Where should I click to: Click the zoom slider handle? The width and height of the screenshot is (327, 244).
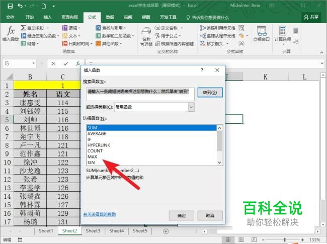coord(285,240)
